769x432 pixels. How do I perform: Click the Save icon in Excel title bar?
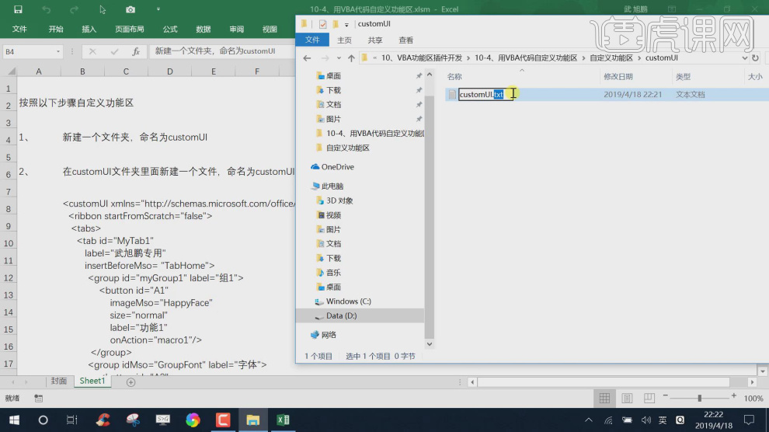click(x=18, y=9)
